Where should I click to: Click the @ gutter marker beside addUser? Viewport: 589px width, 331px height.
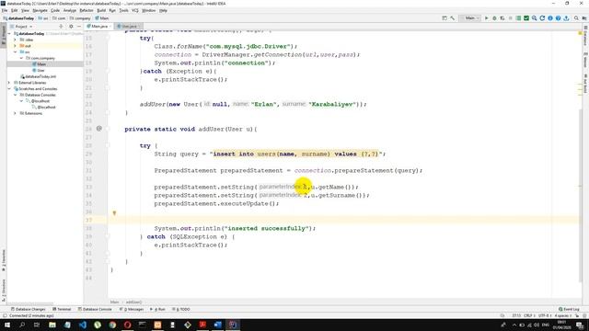coord(99,129)
